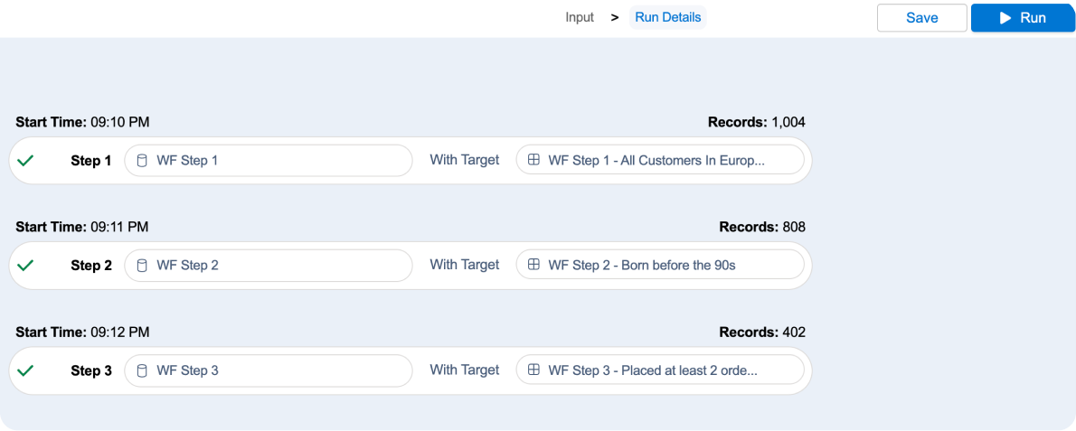This screenshot has width=1076, height=431.
Task: Click the table icon on Born before 90s target
Action: [x=533, y=265]
